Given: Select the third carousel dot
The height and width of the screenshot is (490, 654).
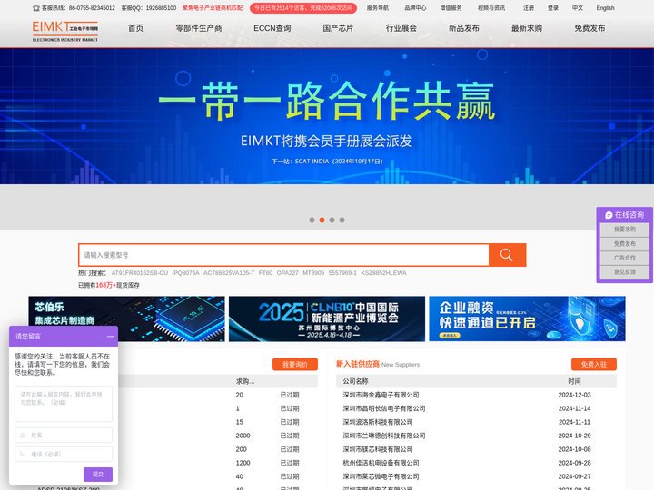Looking at the screenshot, I should [x=332, y=220].
